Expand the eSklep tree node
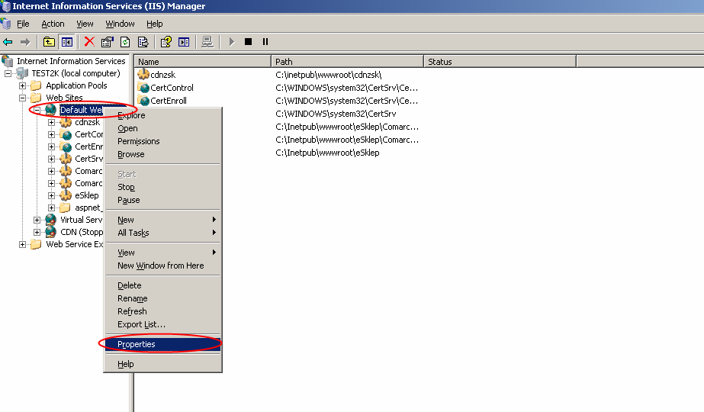 point(51,195)
